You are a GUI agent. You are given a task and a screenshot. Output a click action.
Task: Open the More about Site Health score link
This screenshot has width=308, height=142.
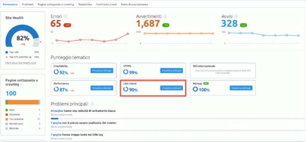(20, 63)
